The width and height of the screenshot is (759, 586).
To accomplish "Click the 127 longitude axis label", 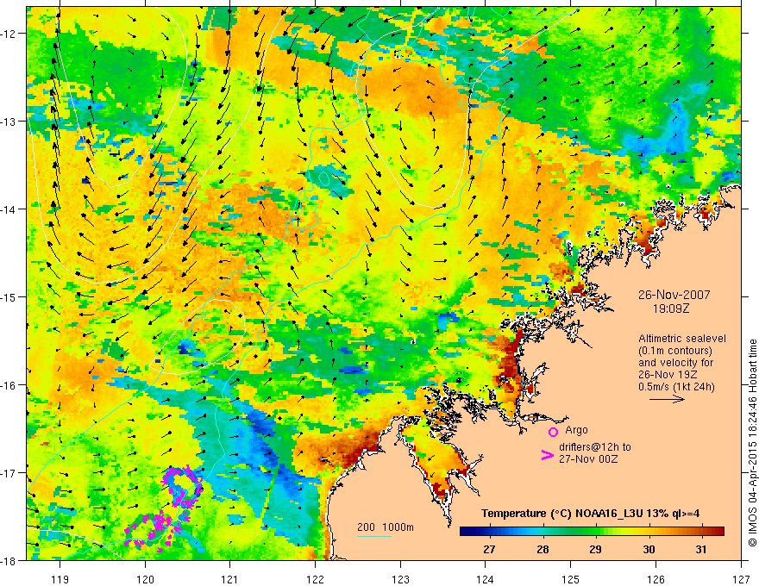I will (741, 579).
